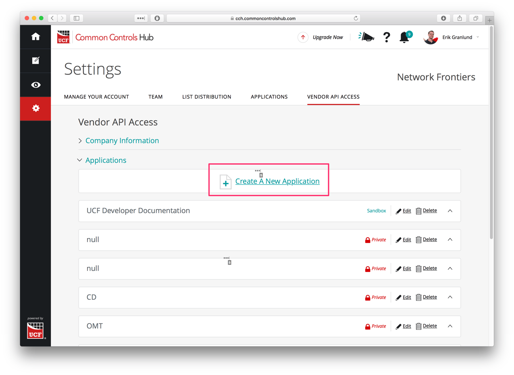Click the Private badge on the first null application
The width and height of the screenshot is (514, 375).
[375, 239]
